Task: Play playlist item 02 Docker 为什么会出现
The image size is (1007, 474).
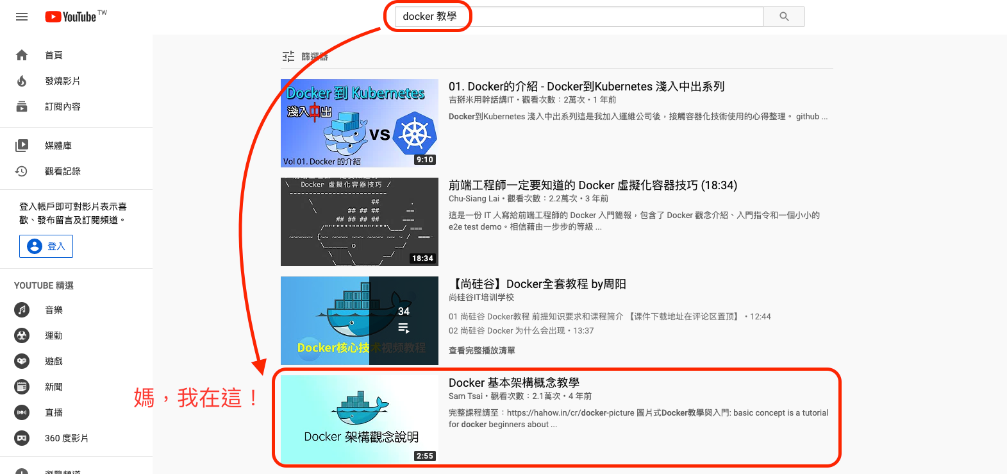Action: point(521,330)
